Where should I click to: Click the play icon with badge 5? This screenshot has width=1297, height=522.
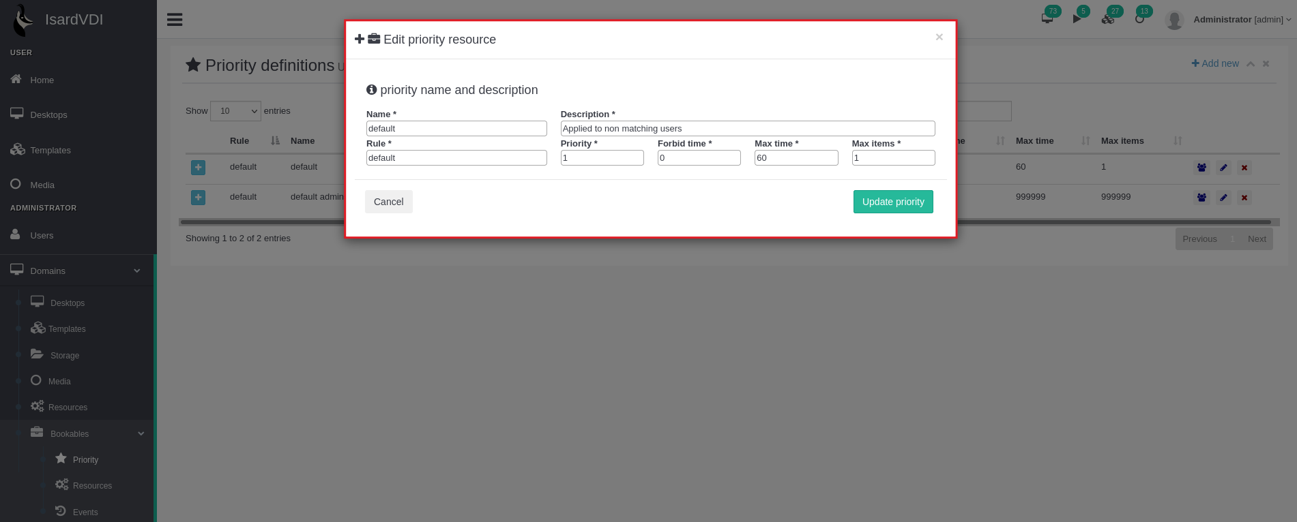pyautogui.click(x=1077, y=18)
